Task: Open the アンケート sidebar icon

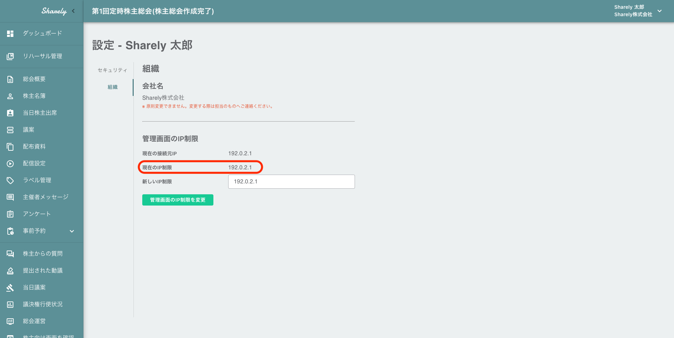Action: [10, 214]
